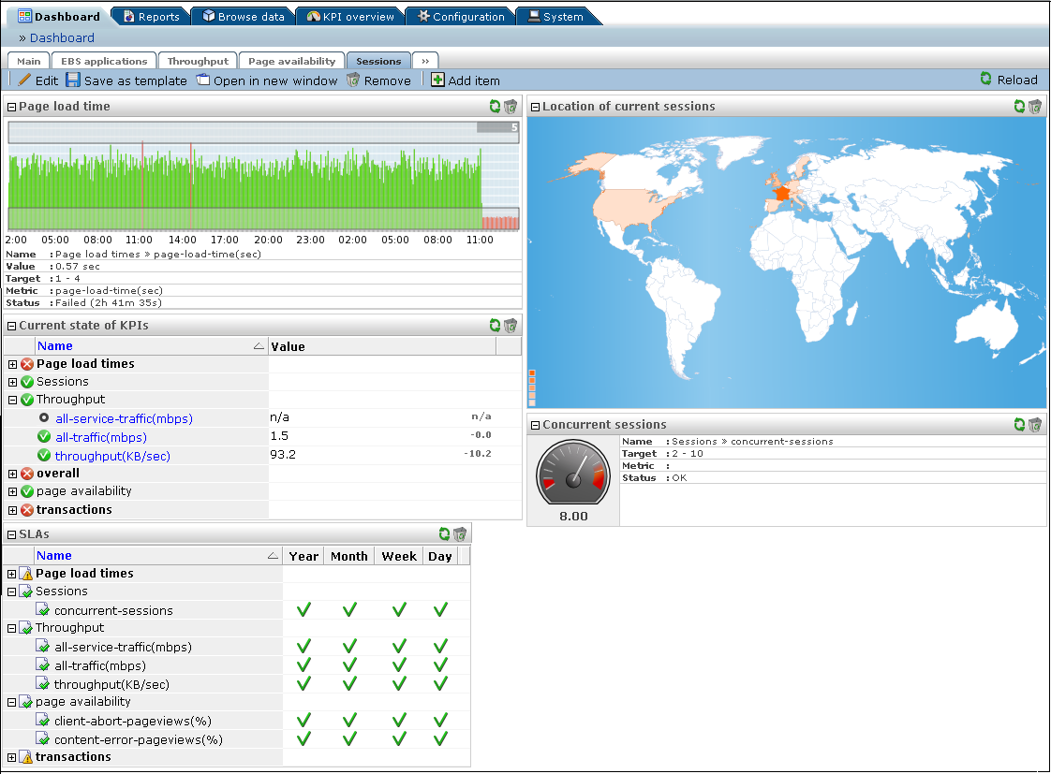This screenshot has height=774, width=1051.
Task: Expand transactions row in SLAs table
Action: pos(11,757)
